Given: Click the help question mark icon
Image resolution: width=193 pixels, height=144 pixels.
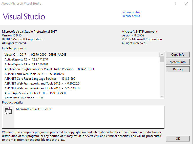Looking at the screenshot, I should [175, 3].
